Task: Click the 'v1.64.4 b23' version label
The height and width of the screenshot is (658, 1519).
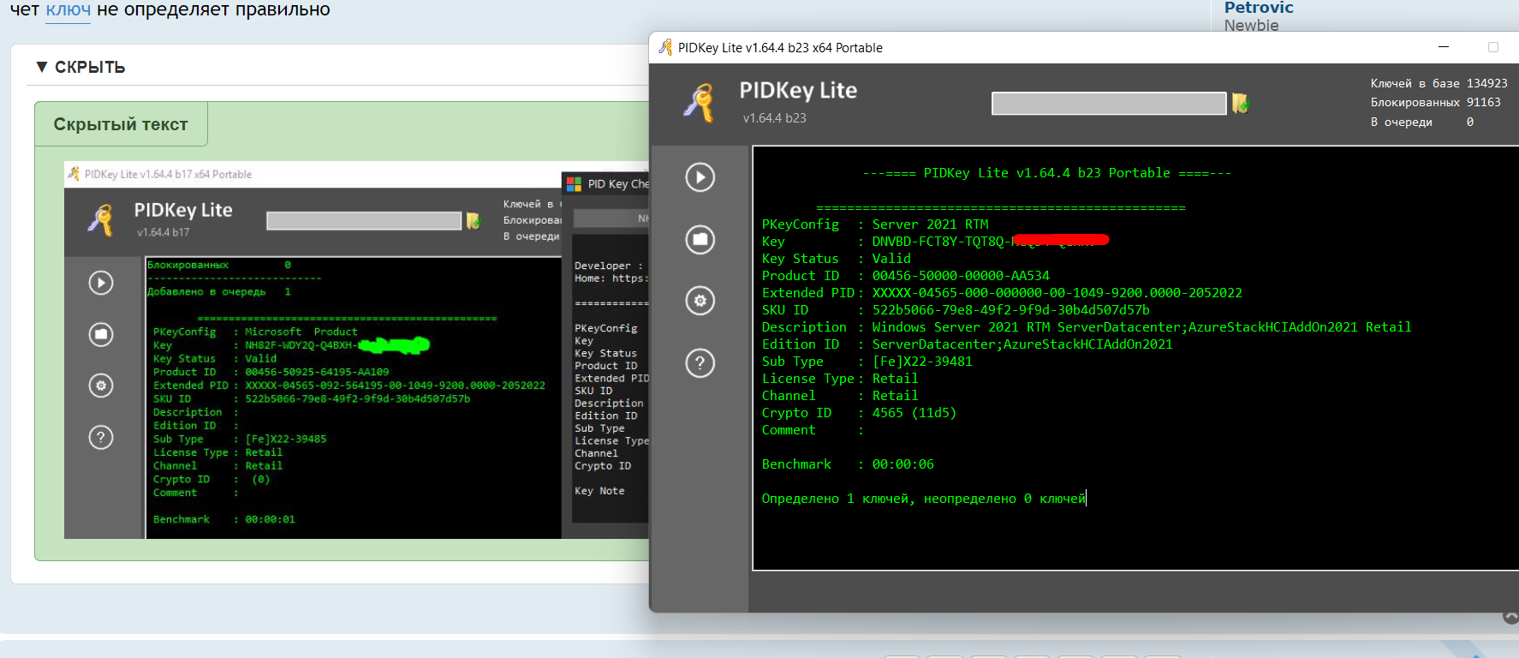Action: coord(774,118)
